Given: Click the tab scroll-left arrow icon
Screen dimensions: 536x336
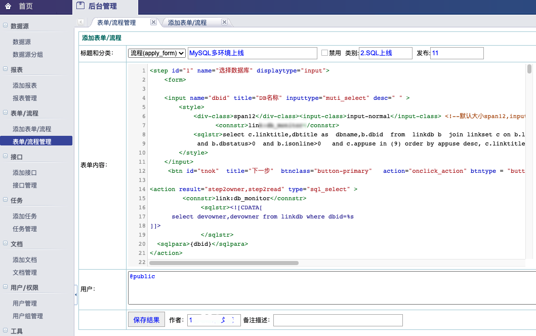Looking at the screenshot, I should click(x=81, y=22).
